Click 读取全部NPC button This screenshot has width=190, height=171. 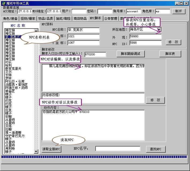tap(51, 149)
